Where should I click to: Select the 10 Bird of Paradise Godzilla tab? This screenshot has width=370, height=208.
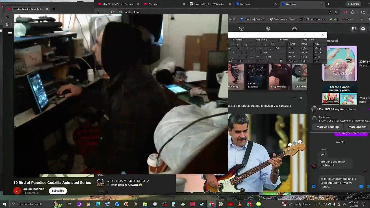27,9
